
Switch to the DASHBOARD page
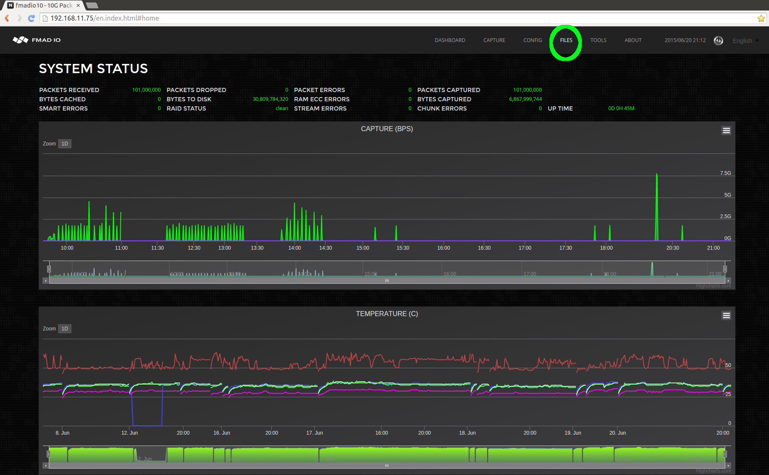(x=450, y=40)
